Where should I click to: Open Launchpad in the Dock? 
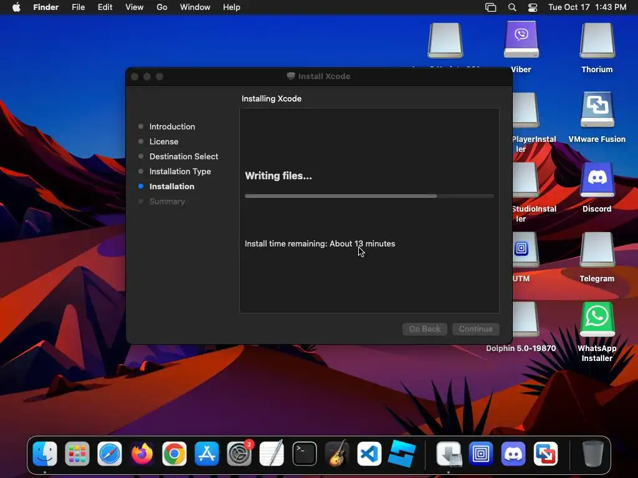point(77,454)
